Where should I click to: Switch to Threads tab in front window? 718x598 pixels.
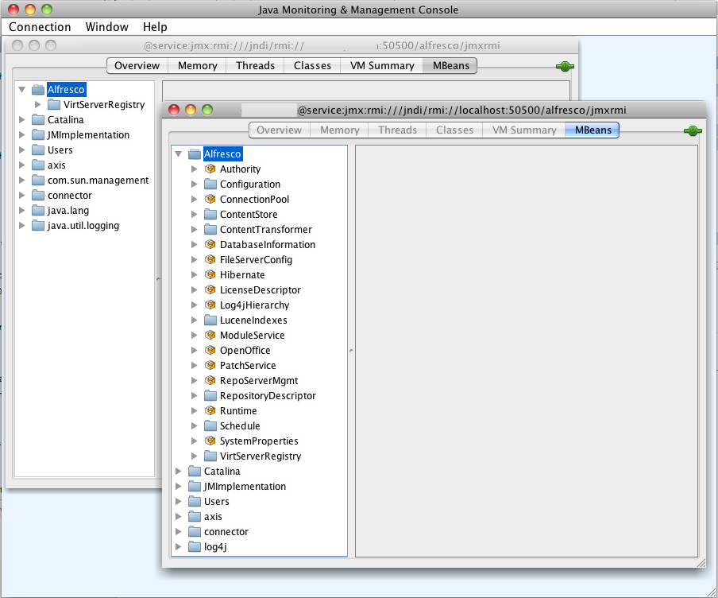click(397, 130)
